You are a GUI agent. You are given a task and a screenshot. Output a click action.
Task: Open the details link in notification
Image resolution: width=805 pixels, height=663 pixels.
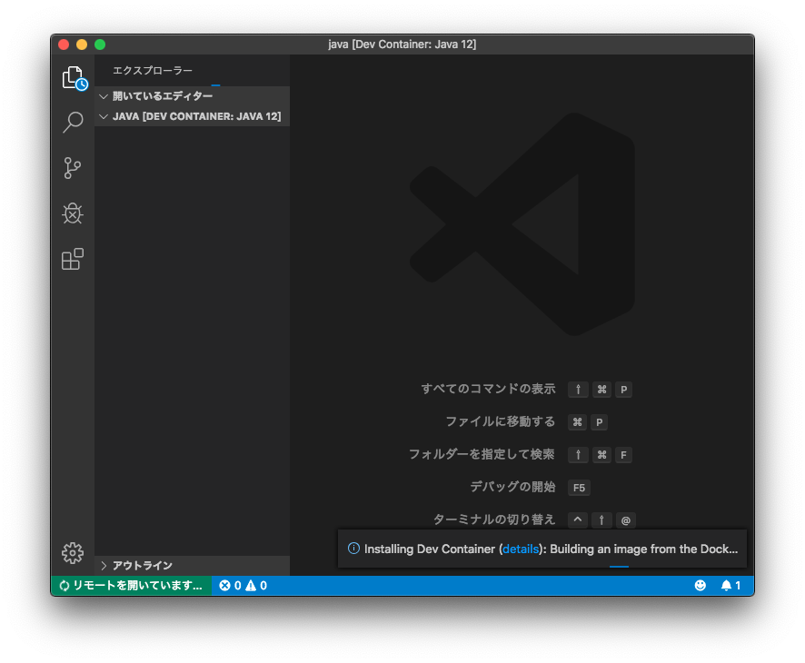tap(521, 549)
